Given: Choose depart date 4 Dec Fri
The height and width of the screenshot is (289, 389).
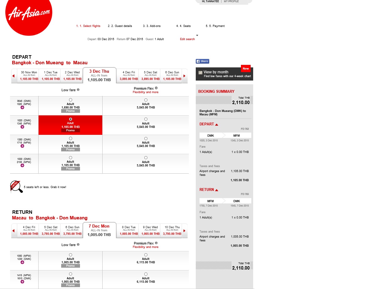Looking at the screenshot, I should point(129,76).
